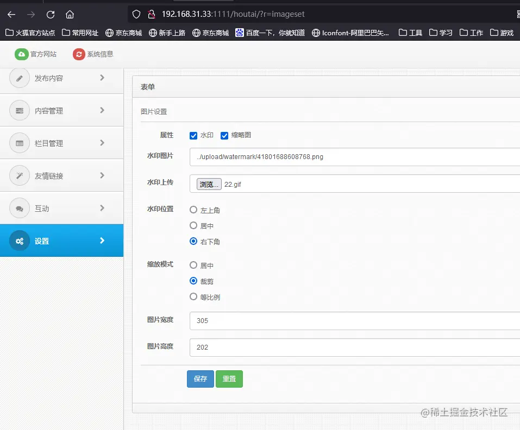Expand 设置 menu chevron
Viewport: 520px width, 430px height.
pos(102,241)
